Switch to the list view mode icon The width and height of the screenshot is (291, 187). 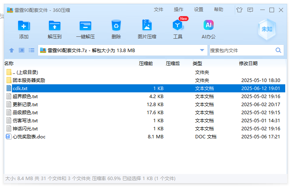pyautogui.click(x=32, y=50)
